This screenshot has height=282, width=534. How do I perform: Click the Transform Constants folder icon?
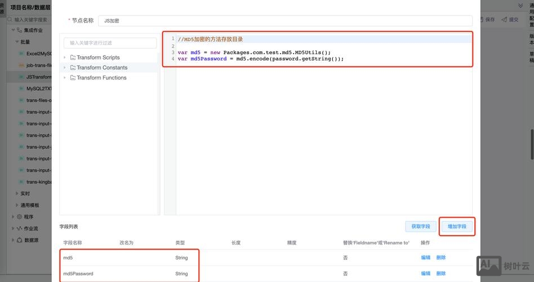pos(73,68)
